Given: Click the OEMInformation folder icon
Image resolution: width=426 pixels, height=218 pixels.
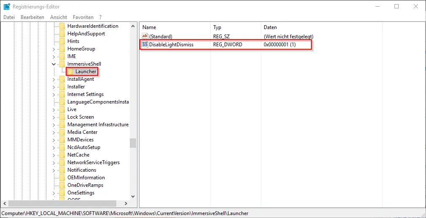Looking at the screenshot, I should point(62,178).
